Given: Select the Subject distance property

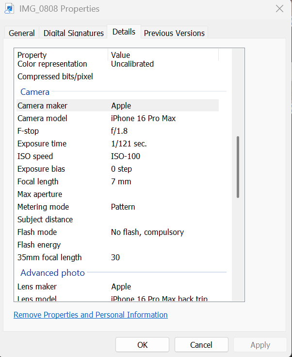Looking at the screenshot, I should 45,219.
